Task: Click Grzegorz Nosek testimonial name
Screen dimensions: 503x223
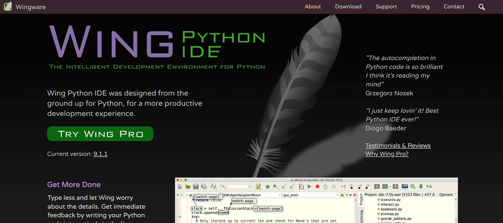Action: [389, 93]
